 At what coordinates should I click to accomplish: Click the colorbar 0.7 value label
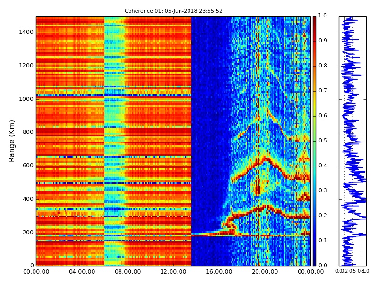pos(323,91)
